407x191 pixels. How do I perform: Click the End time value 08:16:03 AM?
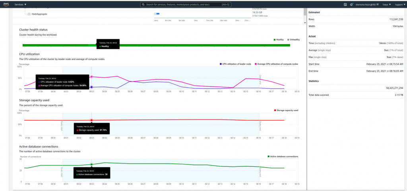pos(385,71)
